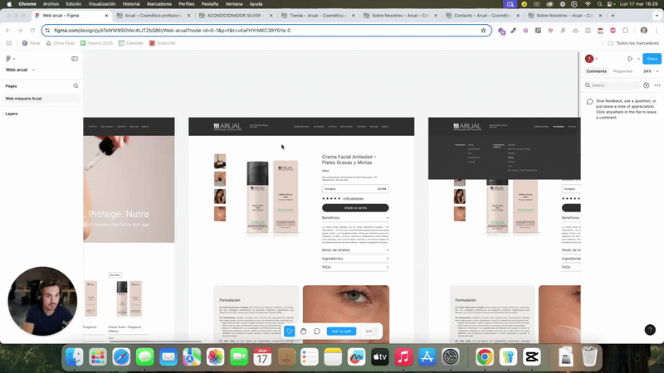Expand the Modo de empleo section
The height and width of the screenshot is (373, 664).
tap(355, 250)
